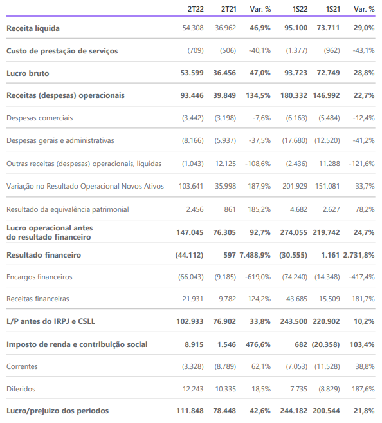382x423 pixels.
Task: Select Custo de prestação de serviços label
Action: click(62, 51)
